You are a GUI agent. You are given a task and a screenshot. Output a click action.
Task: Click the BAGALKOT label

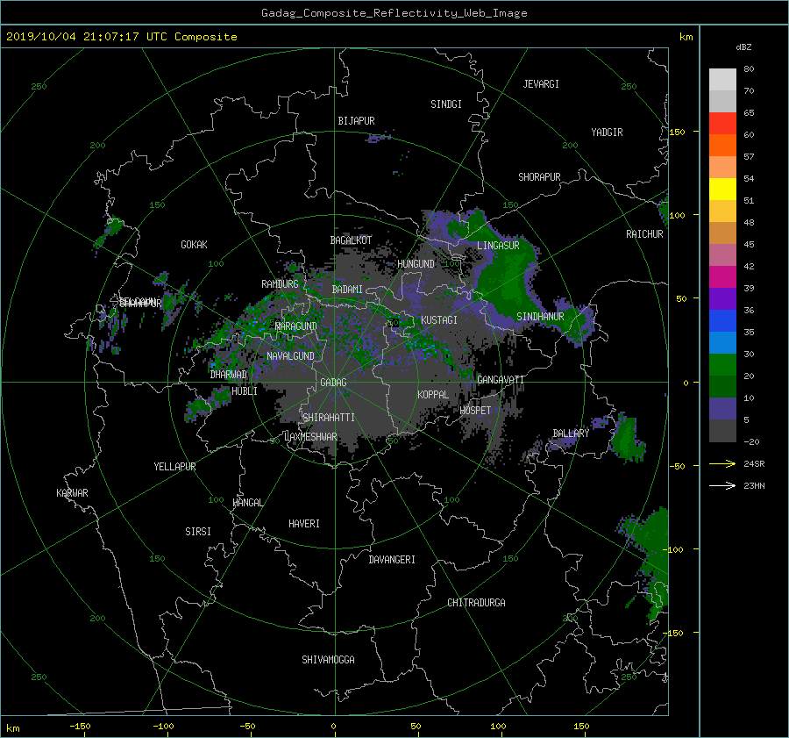(x=351, y=240)
